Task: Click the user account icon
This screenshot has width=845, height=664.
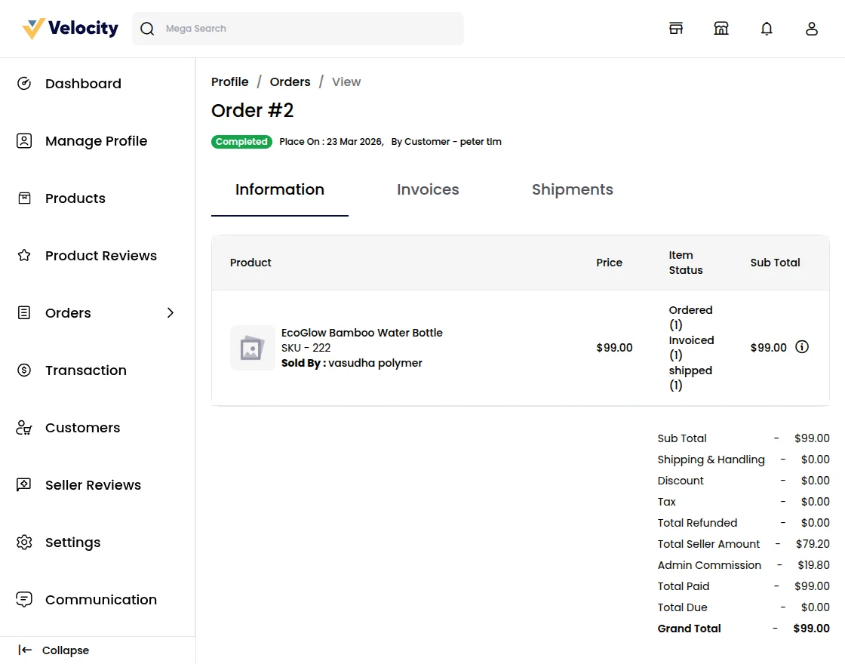Action: pos(812,29)
